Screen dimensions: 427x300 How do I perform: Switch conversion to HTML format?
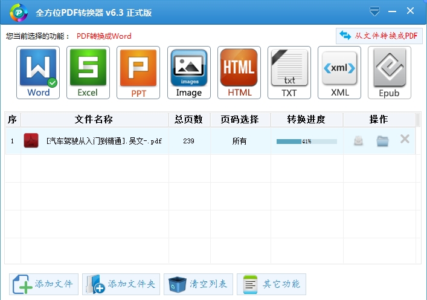239,73
